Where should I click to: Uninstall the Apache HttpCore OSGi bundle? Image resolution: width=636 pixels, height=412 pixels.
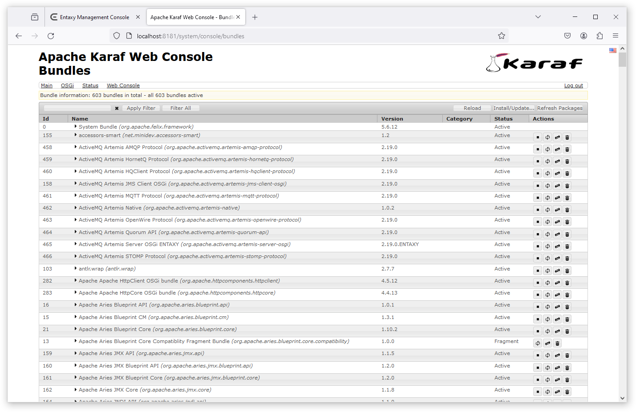pyautogui.click(x=567, y=294)
